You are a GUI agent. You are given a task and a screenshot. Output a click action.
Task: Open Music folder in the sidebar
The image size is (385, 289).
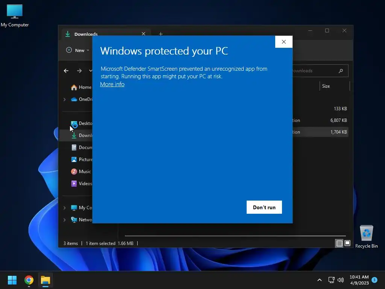click(81, 172)
